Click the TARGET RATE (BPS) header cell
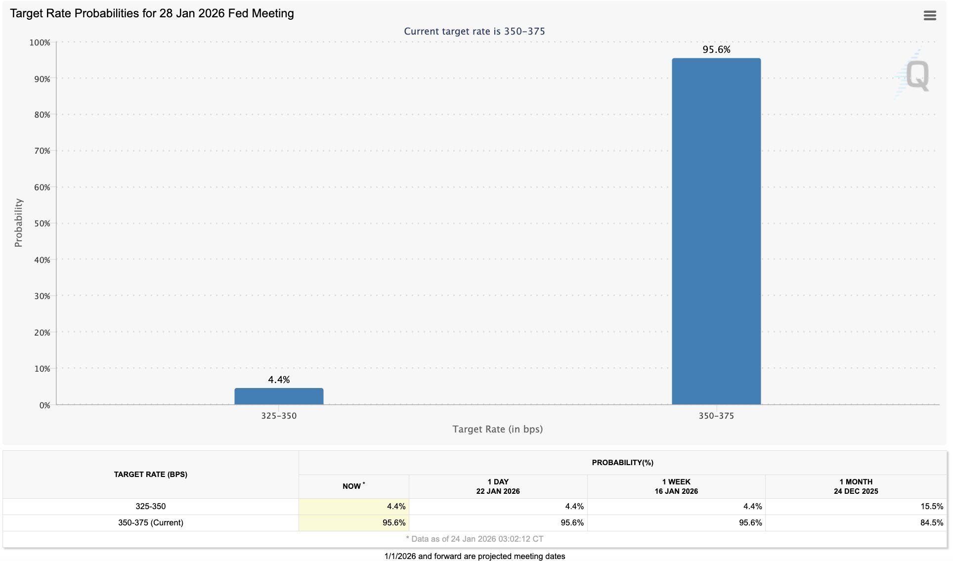Image resolution: width=953 pixels, height=561 pixels. [x=150, y=475]
